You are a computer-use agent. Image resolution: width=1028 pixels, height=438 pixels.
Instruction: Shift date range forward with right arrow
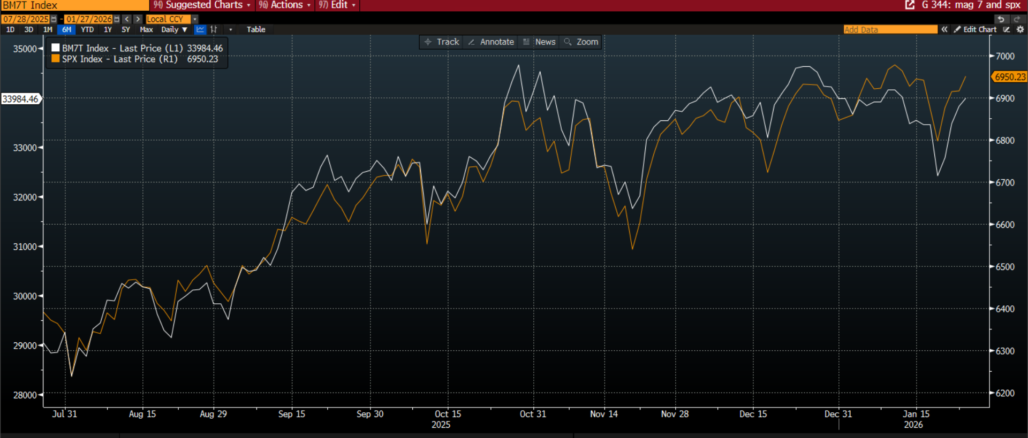[x=138, y=19]
